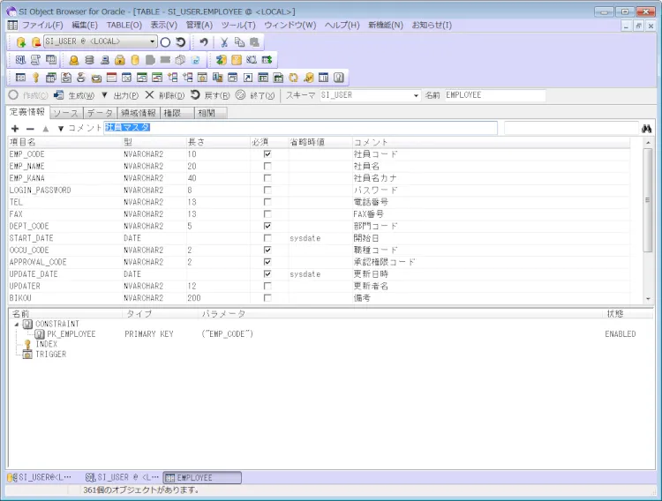Toggle required checkbox for BIKOU
This screenshot has height=501, width=662.
(267, 298)
